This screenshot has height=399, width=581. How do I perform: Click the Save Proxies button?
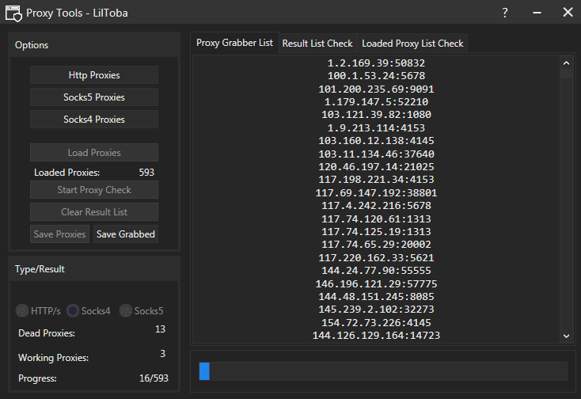tap(59, 234)
